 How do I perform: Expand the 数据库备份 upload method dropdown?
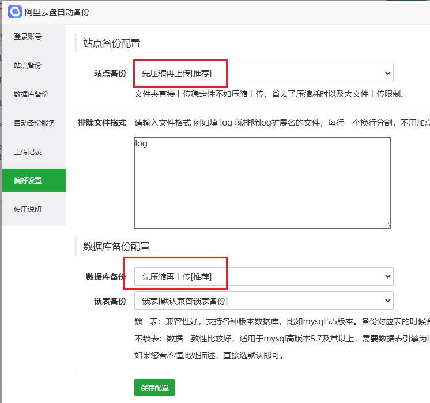pos(263,277)
